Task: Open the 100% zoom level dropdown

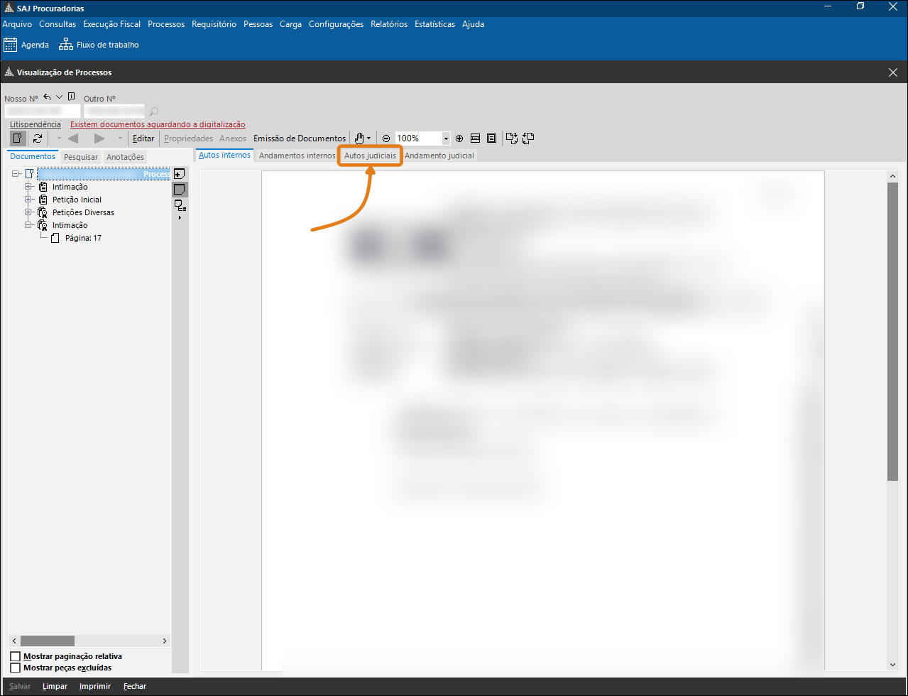Action: [x=446, y=138]
